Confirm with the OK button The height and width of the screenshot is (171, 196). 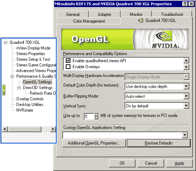[x=122, y=163]
